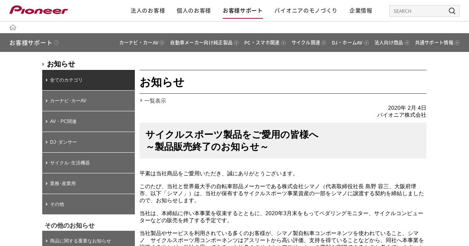This screenshot has height=246, width=469.
Task: Open 法人のお客様 menu
Action: (x=148, y=11)
